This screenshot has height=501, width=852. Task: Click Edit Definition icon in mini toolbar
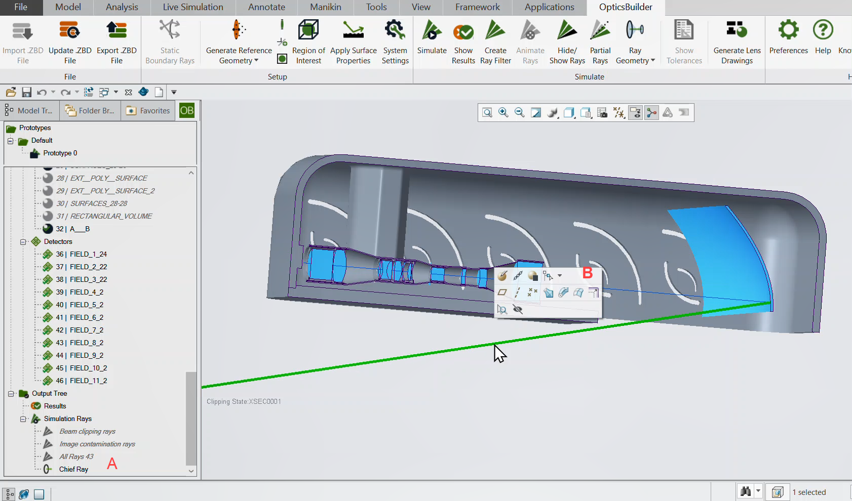[502, 276]
